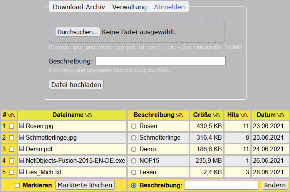Click up-pointing sort triangle in Dateiname header
Image resolution: width=290 pixels, height=192 pixels.
coord(91,115)
